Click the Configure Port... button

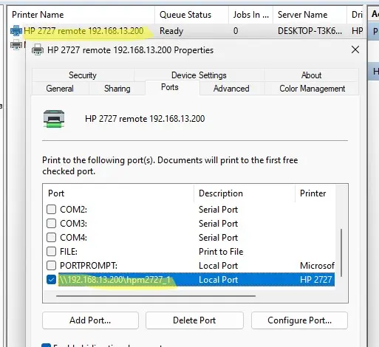tap(299, 320)
